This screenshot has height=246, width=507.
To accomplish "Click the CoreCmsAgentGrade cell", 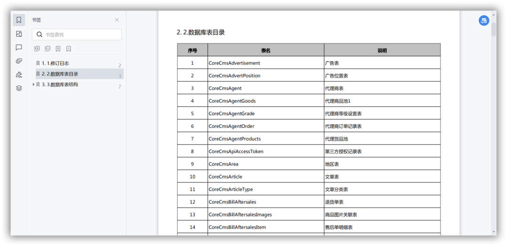I will click(x=266, y=114).
